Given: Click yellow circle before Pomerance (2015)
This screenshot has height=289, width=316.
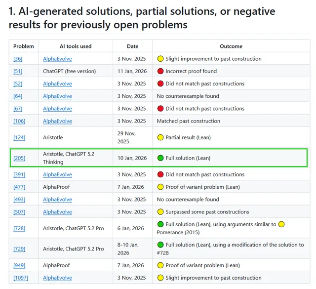Looking at the screenshot, I should pyautogui.click(x=281, y=224).
